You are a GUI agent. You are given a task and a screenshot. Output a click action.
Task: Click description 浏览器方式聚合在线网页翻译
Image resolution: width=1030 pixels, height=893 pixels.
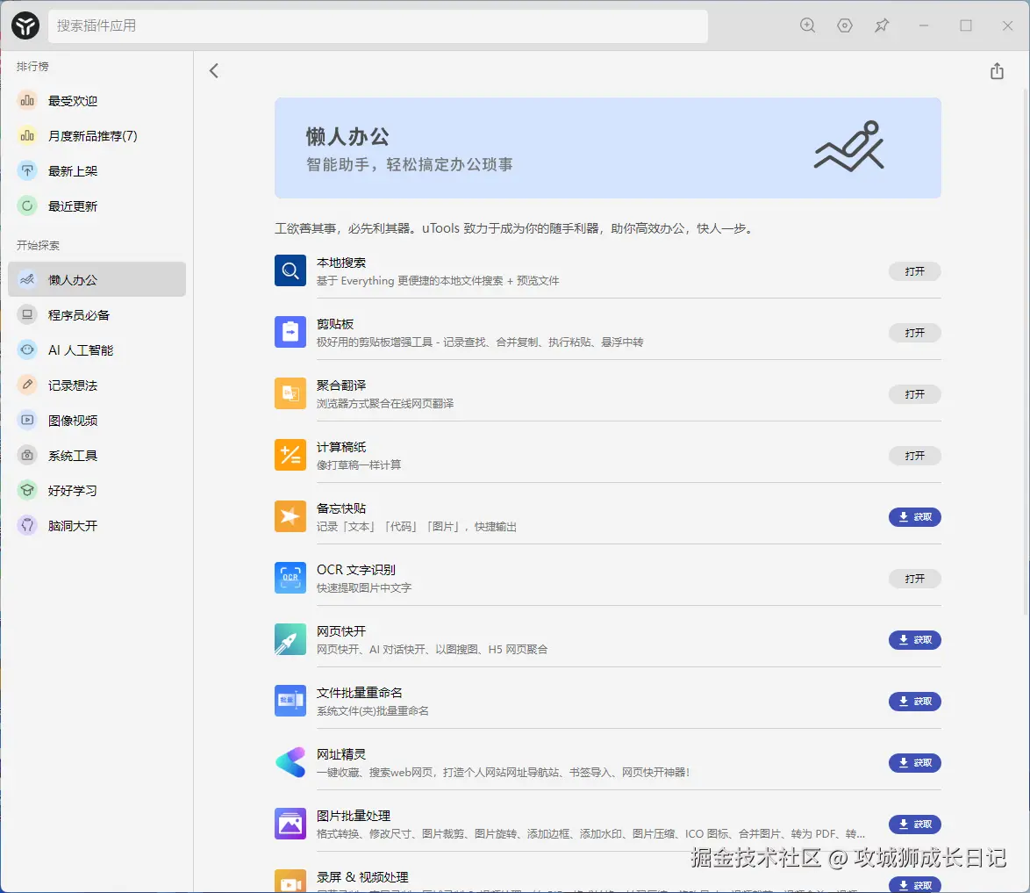[385, 404]
